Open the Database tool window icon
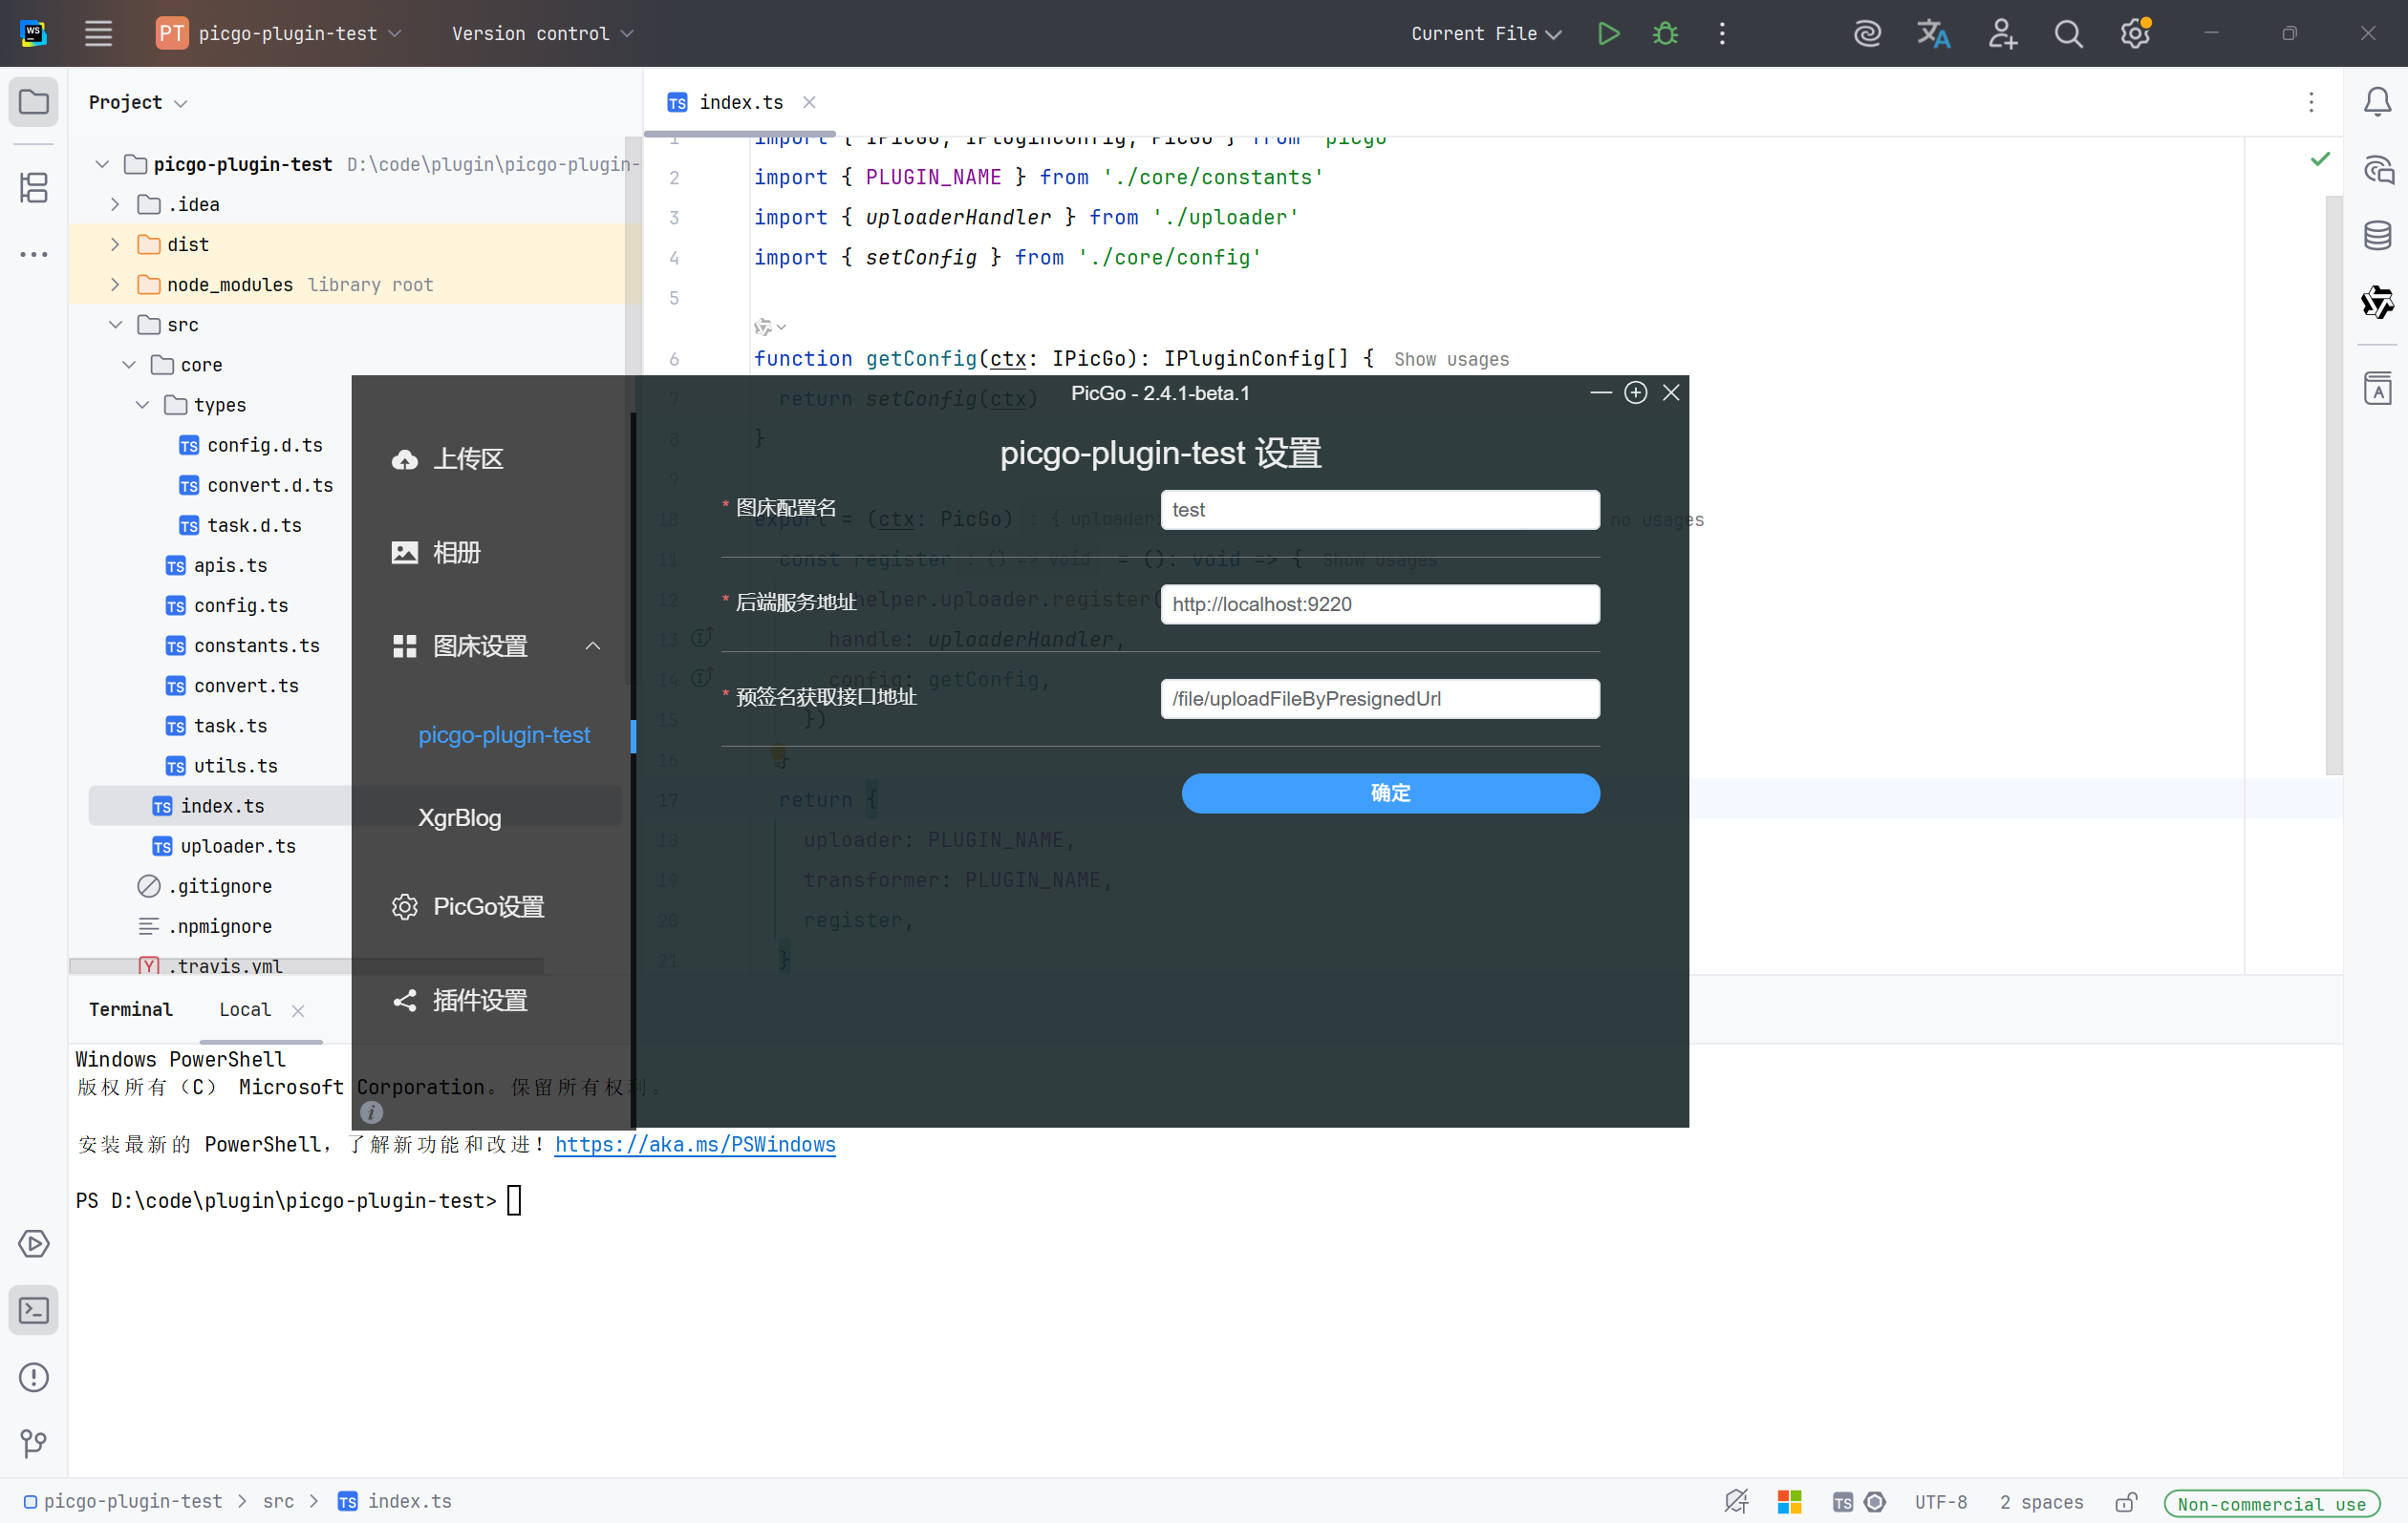 (x=2377, y=236)
